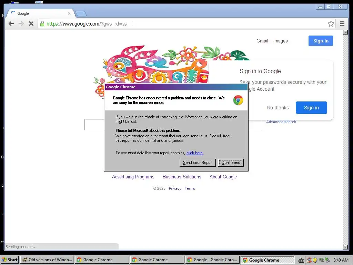This screenshot has width=353, height=265.
Task: Open Images link
Action: click(280, 41)
